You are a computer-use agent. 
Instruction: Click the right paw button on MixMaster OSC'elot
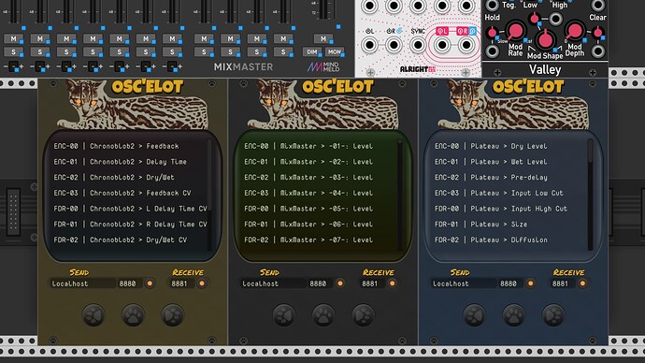363,315
